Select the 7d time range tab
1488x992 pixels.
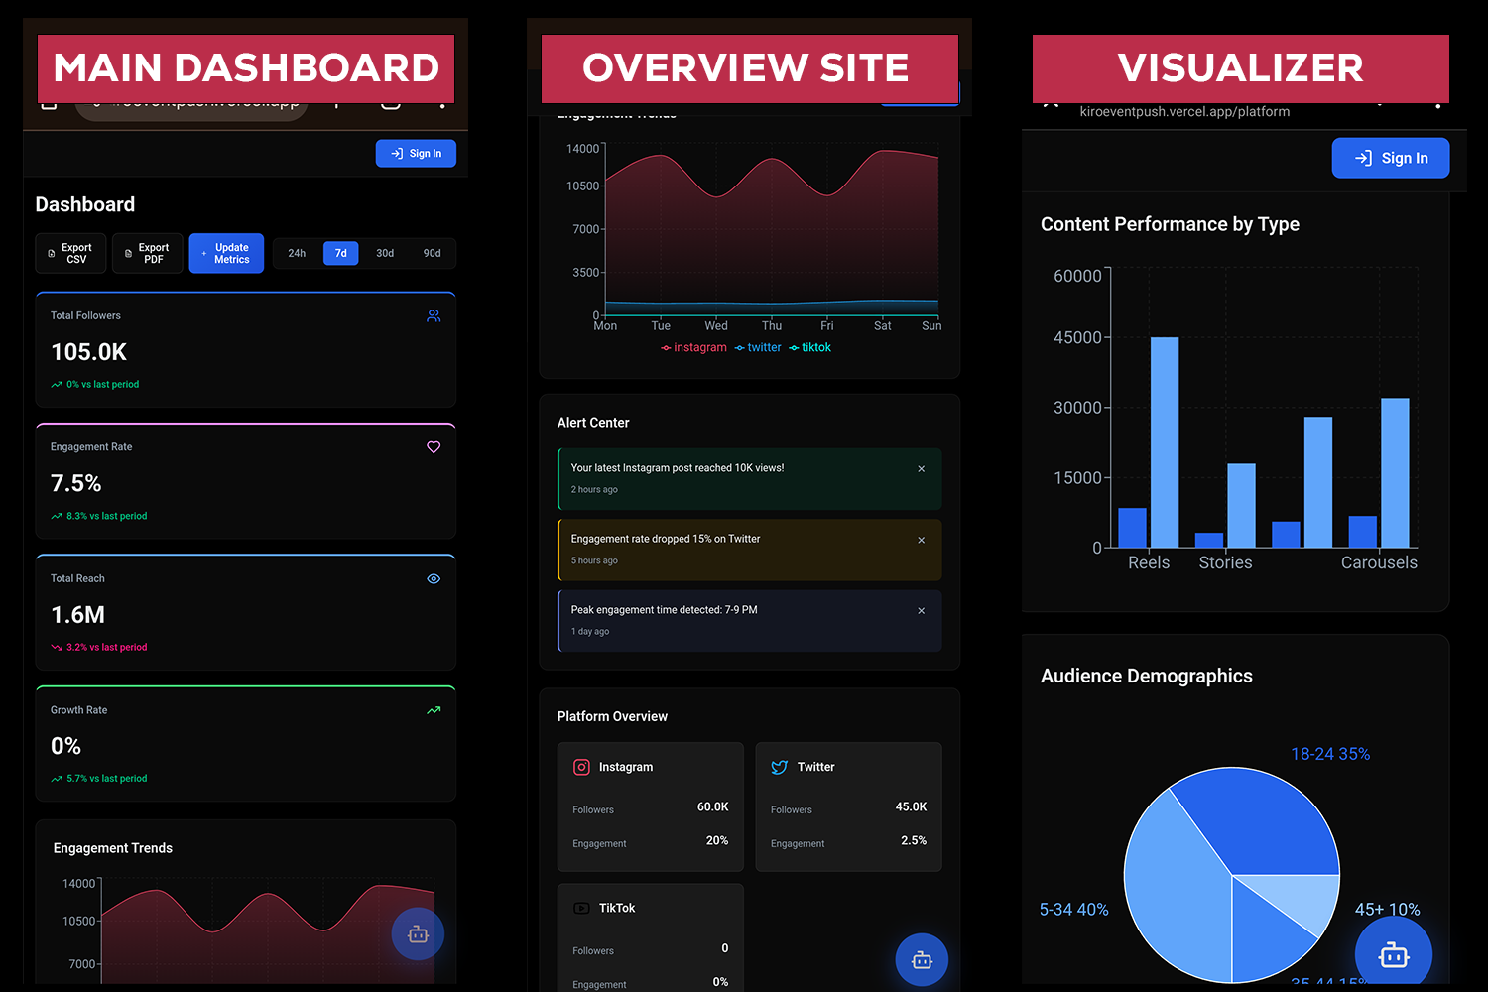tap(340, 253)
